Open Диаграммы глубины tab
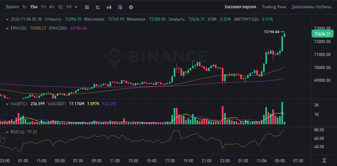The width and height of the screenshot is (337, 166). pos(312,7)
